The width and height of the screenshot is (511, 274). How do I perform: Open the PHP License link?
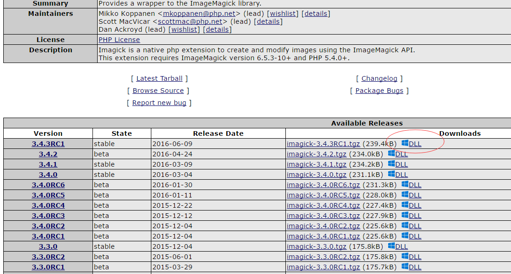click(119, 40)
